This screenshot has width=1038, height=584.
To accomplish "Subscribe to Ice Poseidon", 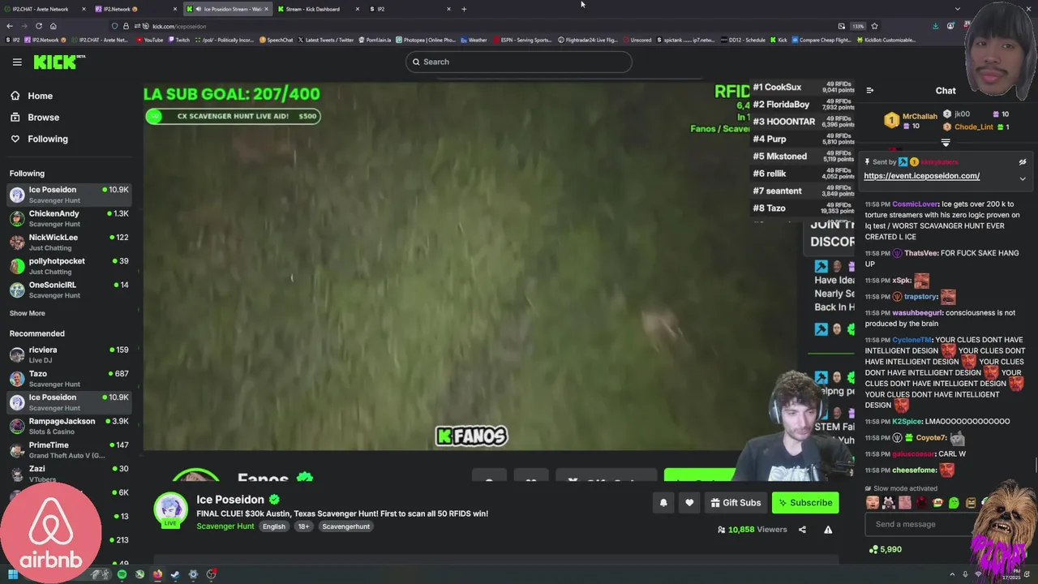I will [805, 503].
